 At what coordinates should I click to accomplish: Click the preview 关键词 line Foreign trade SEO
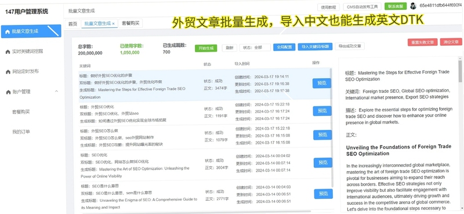[x=398, y=93]
